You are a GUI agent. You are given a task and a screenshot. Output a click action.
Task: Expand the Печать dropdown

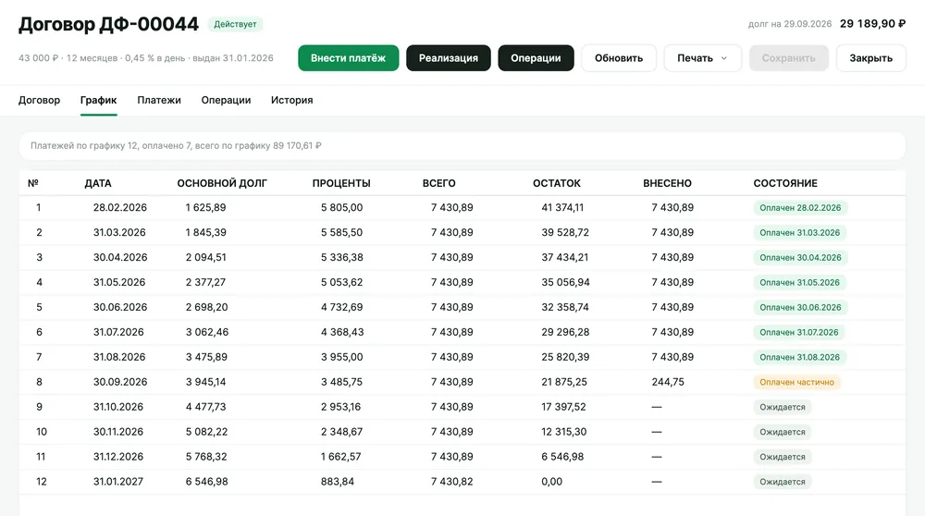coord(703,57)
